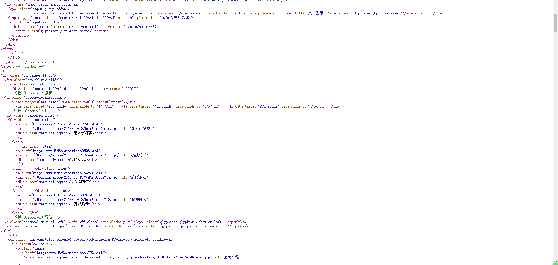
Task: Click the placeholder 请输入影片名称 text
Action: [x=175, y=18]
